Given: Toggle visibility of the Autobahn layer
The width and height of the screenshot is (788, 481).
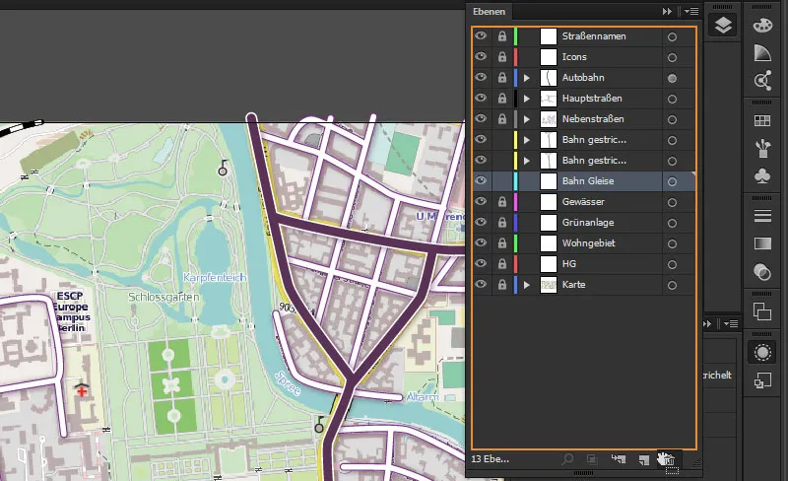Looking at the screenshot, I should click(x=481, y=77).
